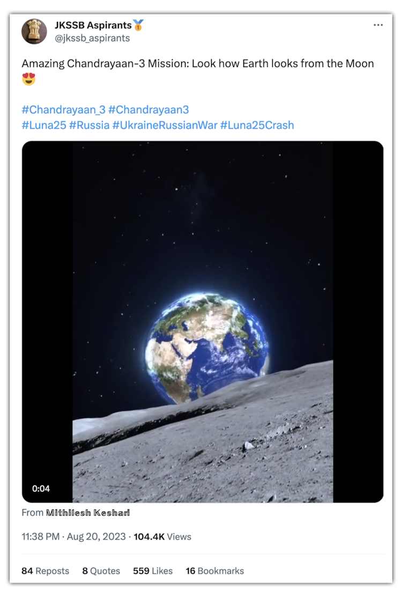Viewport: 402px width, 597px height.
Task: Click the JKSSB Aspirants profile avatar
Action: click(34, 32)
